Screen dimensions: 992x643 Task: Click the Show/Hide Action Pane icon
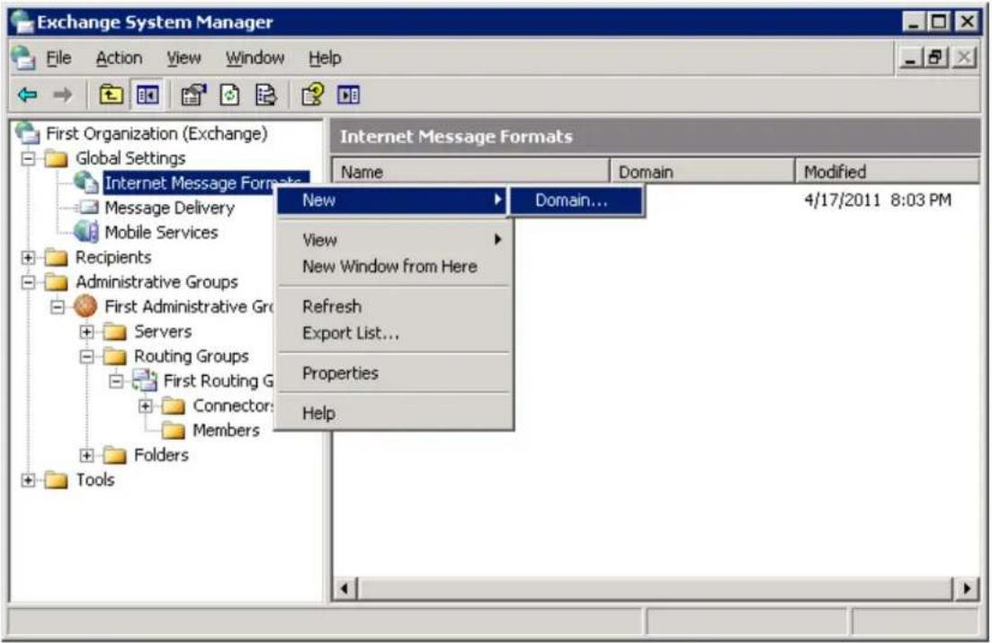pyautogui.click(x=349, y=95)
